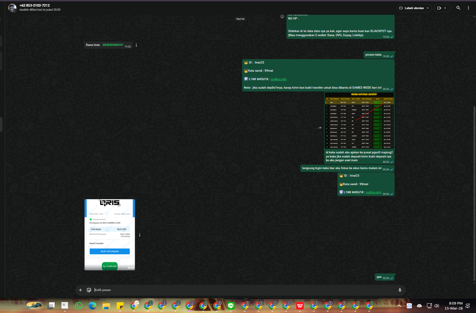Click the 'Hari ini' date chip
Viewport: 476px width, 313px height.
[x=241, y=19]
